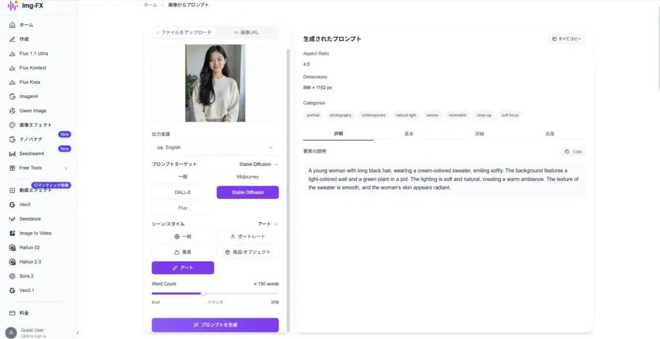The height and width of the screenshot is (339, 660).
Task: Switch to the Image URL tab
Action: tap(246, 32)
